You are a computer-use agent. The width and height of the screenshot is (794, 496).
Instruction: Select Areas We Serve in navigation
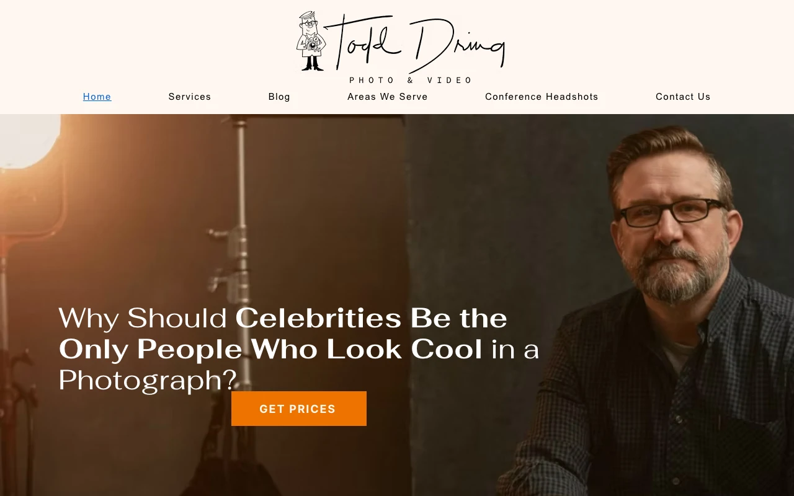click(388, 97)
